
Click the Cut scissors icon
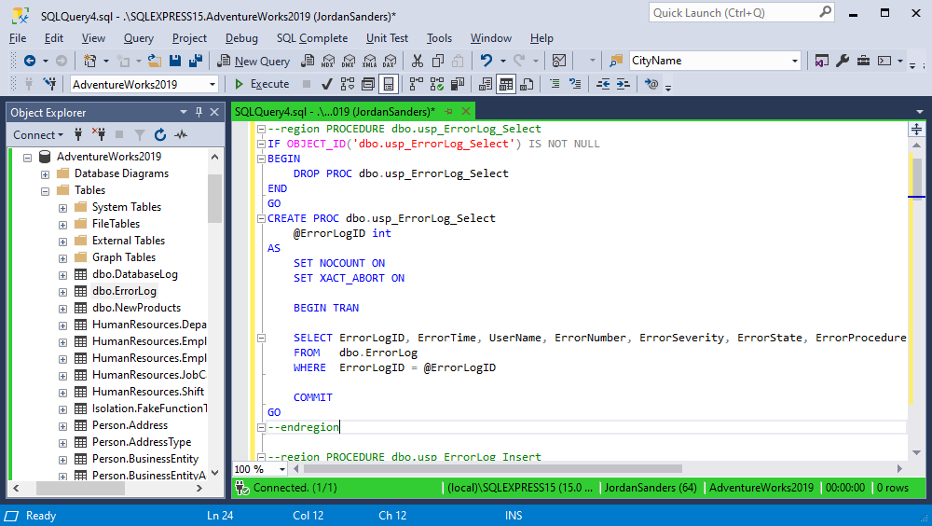point(418,61)
